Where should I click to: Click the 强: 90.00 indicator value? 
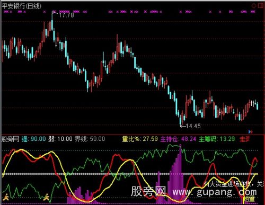(x=33, y=139)
